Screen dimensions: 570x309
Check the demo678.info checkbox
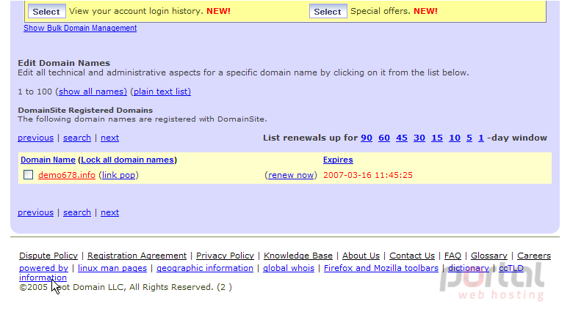pyautogui.click(x=29, y=175)
